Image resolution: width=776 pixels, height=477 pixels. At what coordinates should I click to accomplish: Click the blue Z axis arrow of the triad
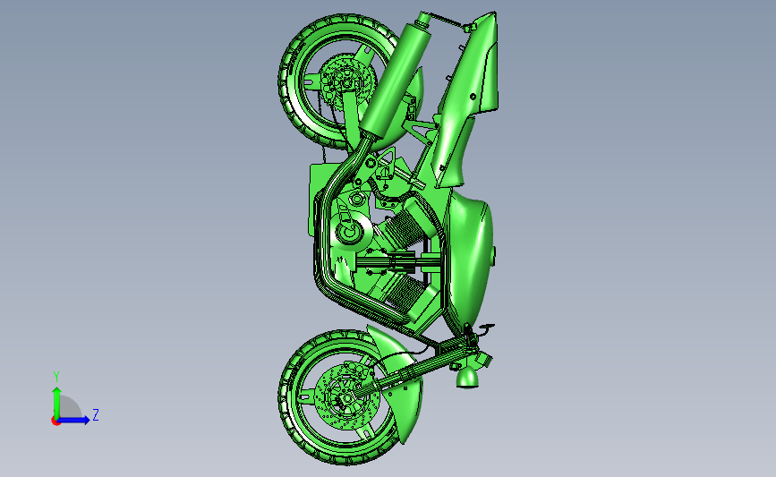pyautogui.click(x=74, y=421)
